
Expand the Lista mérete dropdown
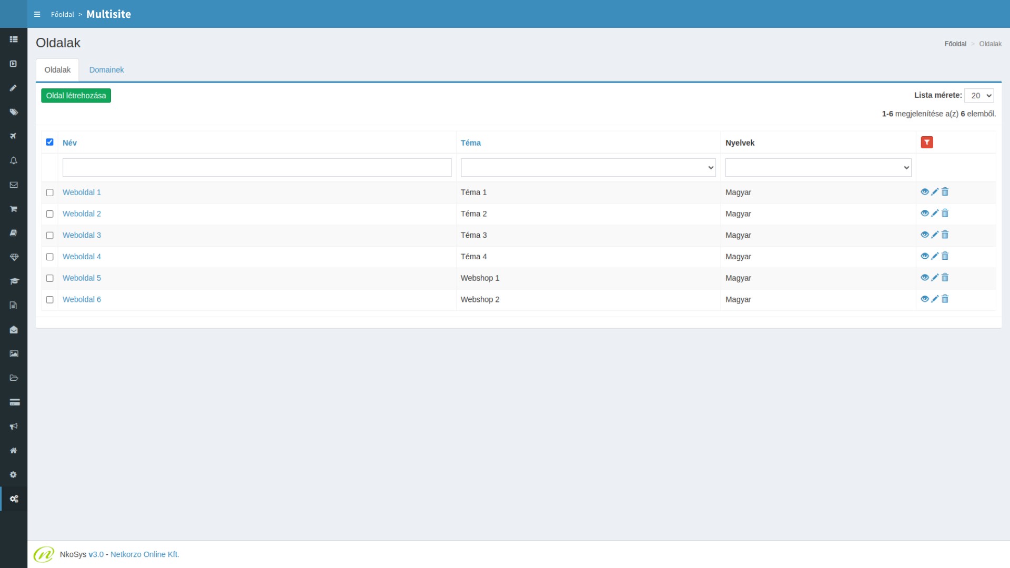tap(978, 96)
